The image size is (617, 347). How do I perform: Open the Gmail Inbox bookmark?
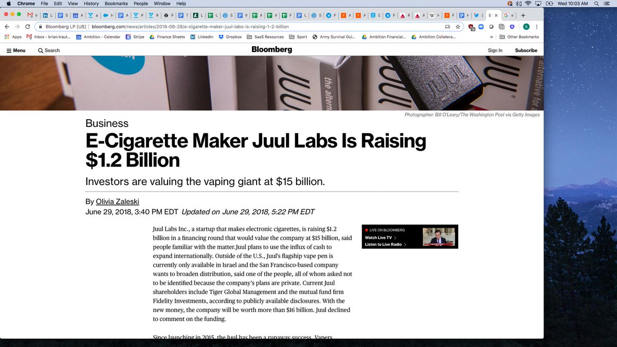(47, 37)
